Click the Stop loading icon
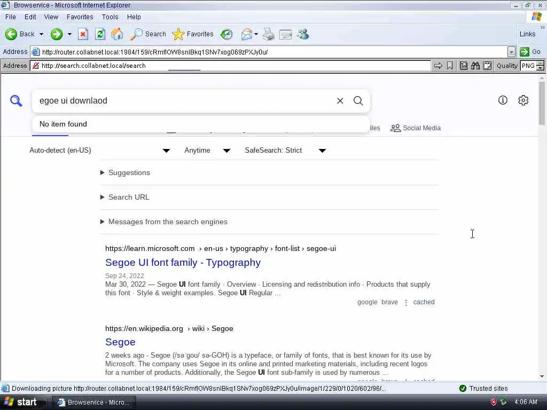547x410 pixels. tap(83, 34)
